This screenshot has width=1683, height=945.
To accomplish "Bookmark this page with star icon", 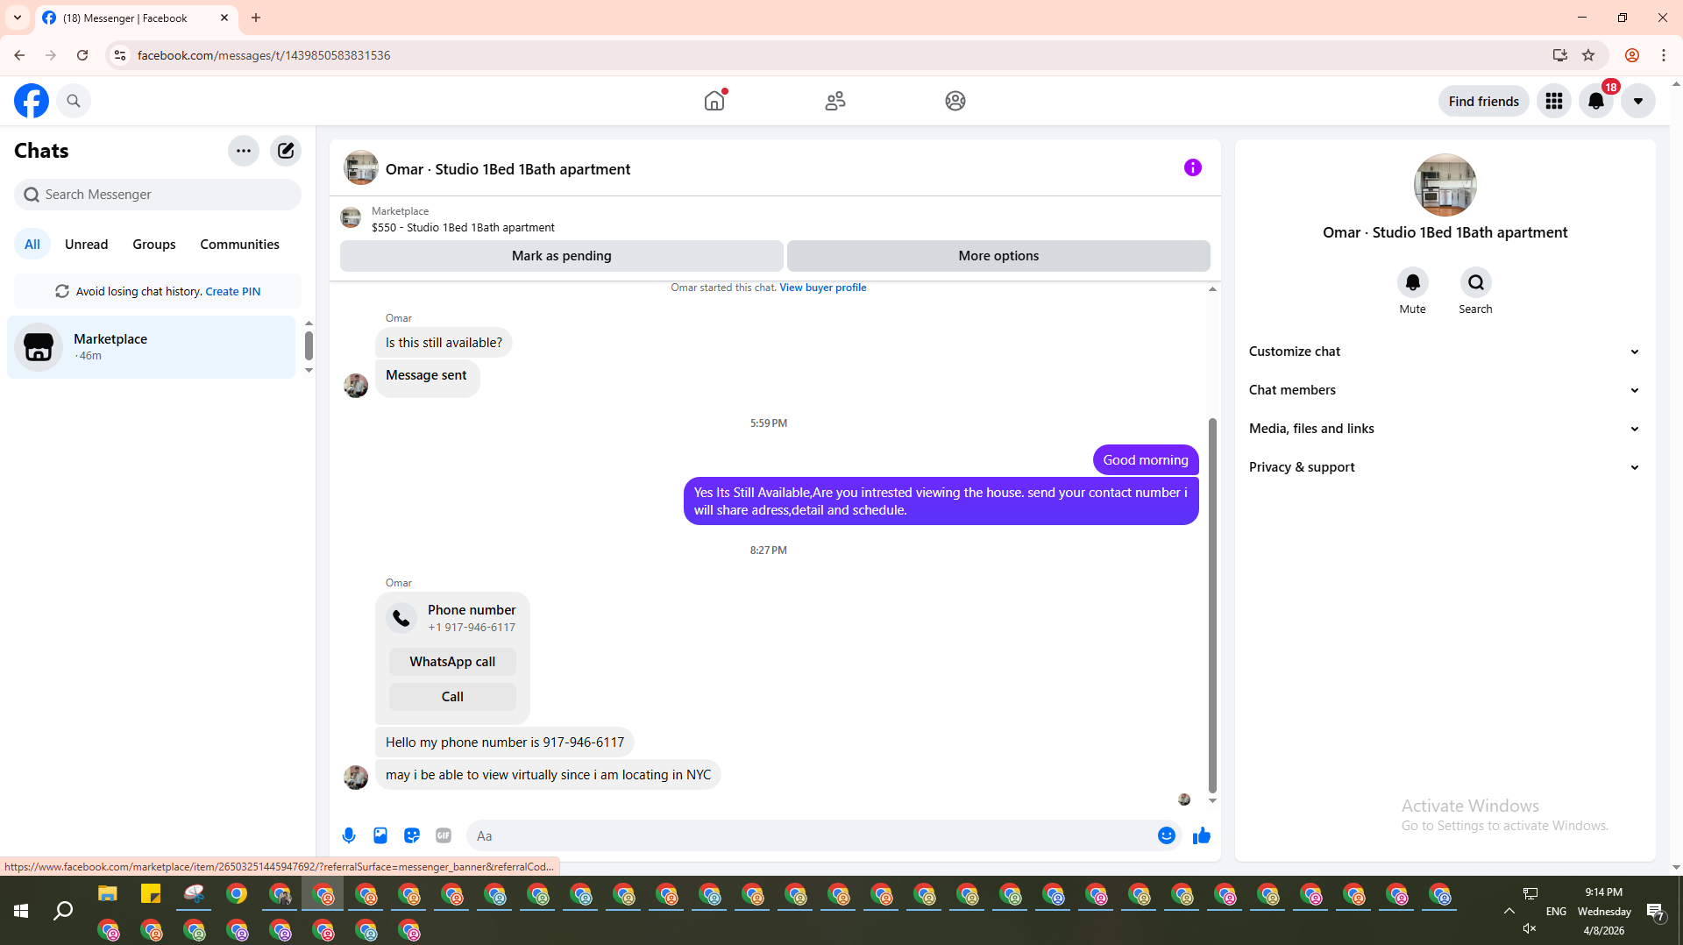I will pyautogui.click(x=1588, y=55).
